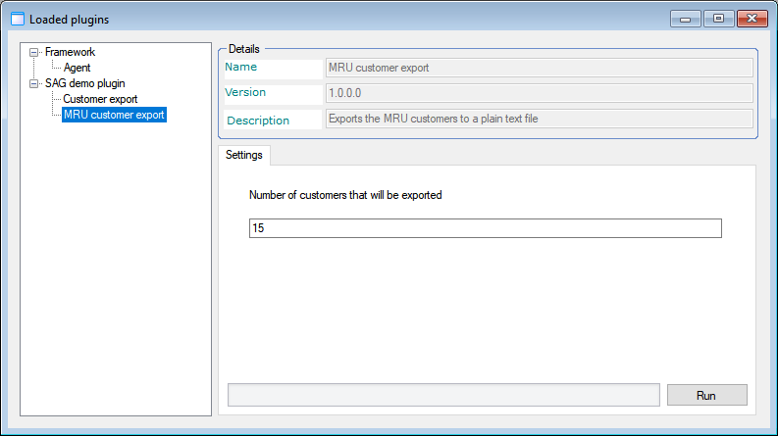Collapse the Framework tree node
Viewport: 778px width, 436px height.
coord(35,52)
